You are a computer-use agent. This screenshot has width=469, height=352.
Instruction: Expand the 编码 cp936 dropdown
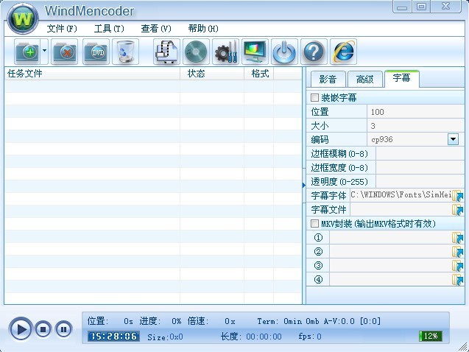click(x=453, y=139)
